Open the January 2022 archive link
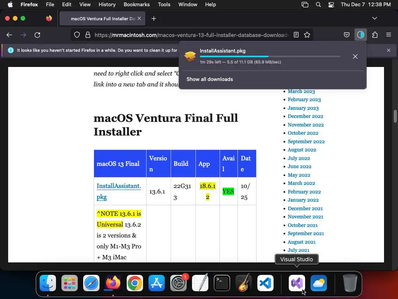This screenshot has width=398, height=299. click(x=303, y=200)
